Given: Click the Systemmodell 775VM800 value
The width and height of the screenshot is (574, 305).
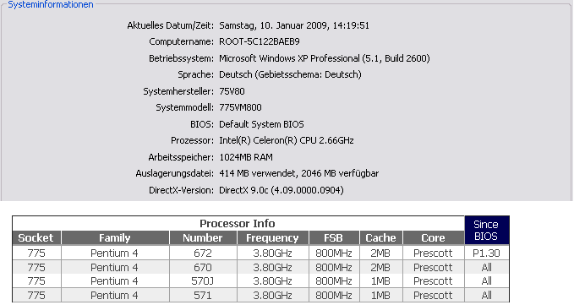Looking at the screenshot, I should point(240,107).
